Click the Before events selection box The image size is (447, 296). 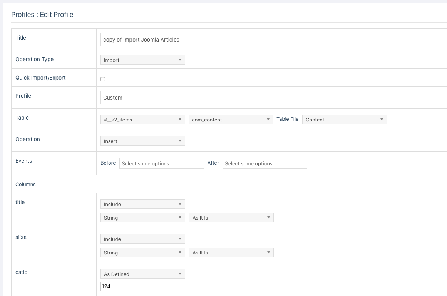[161, 163]
